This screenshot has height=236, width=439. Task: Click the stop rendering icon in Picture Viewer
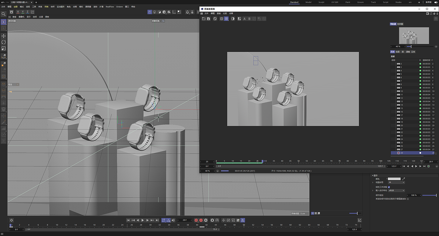pos(215,19)
